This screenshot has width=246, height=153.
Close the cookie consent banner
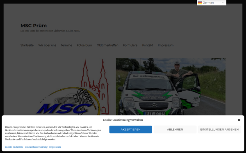pyautogui.click(x=239, y=120)
